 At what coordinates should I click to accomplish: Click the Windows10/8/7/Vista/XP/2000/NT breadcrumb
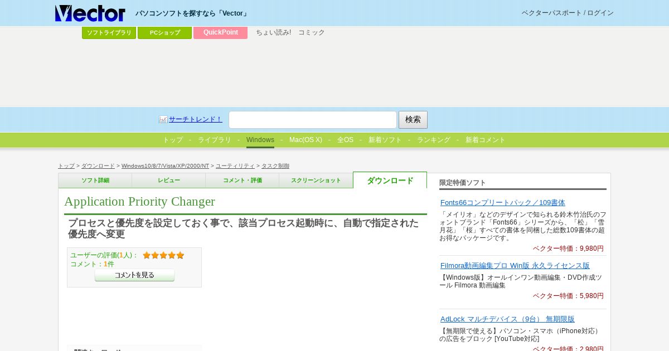166,166
